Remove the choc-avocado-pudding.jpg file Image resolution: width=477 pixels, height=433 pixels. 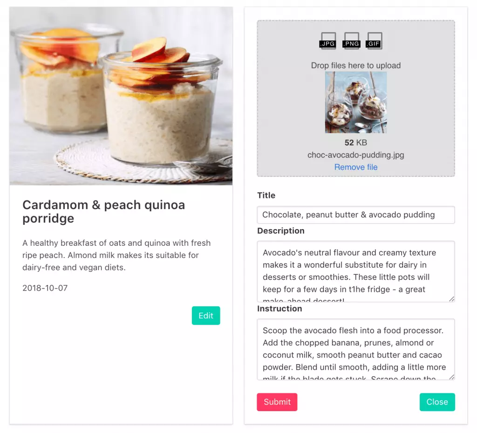coord(356,167)
